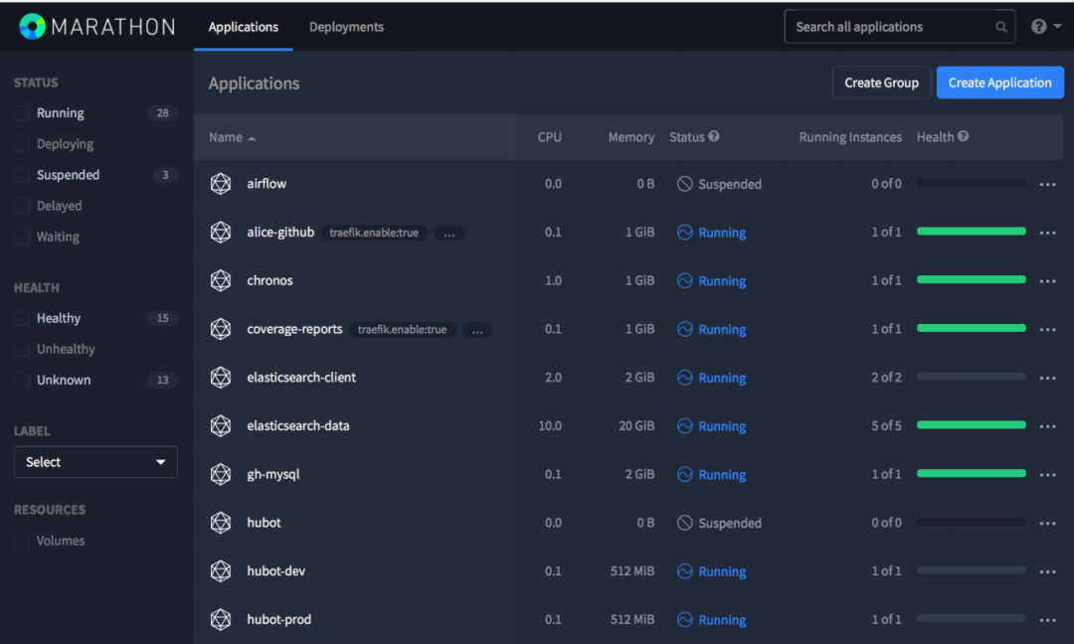Viewport: 1074px width, 644px height.
Task: Click the Create Application button
Action: click(x=1000, y=82)
